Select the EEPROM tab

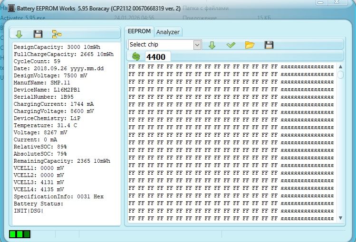(x=139, y=31)
